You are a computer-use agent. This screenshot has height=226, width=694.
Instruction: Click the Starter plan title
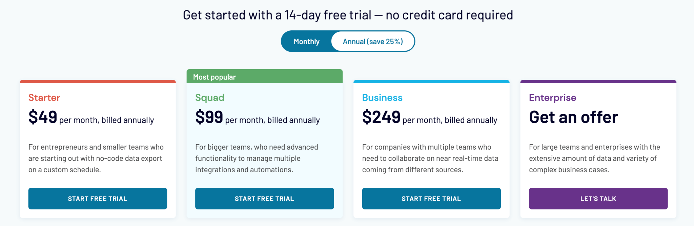(44, 98)
